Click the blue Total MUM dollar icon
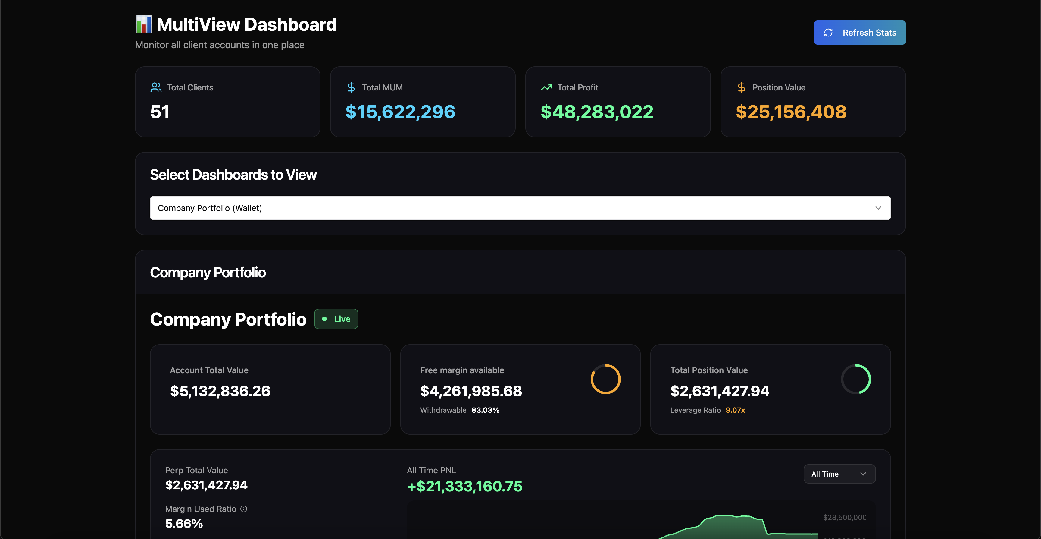 click(351, 87)
